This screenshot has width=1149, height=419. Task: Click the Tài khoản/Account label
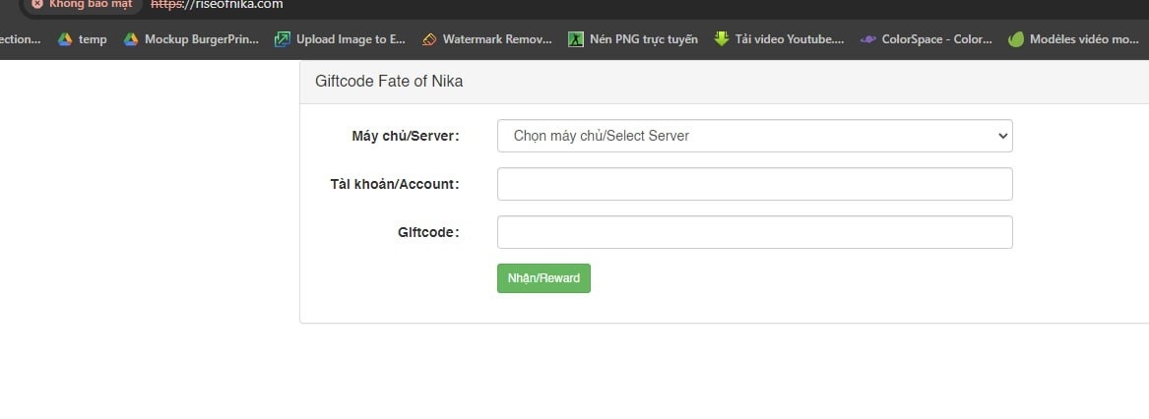click(395, 184)
